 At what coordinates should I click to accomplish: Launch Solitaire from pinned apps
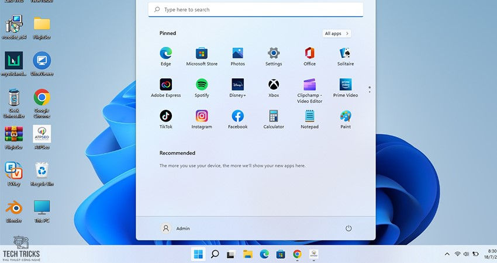[346, 57]
